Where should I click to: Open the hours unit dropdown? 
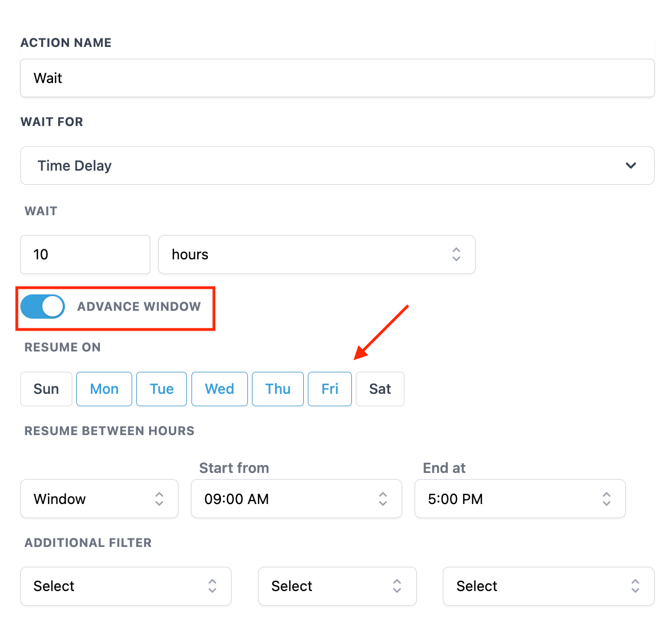click(316, 254)
